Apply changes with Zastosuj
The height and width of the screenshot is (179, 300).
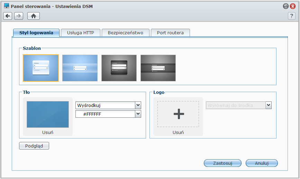coord(222,163)
